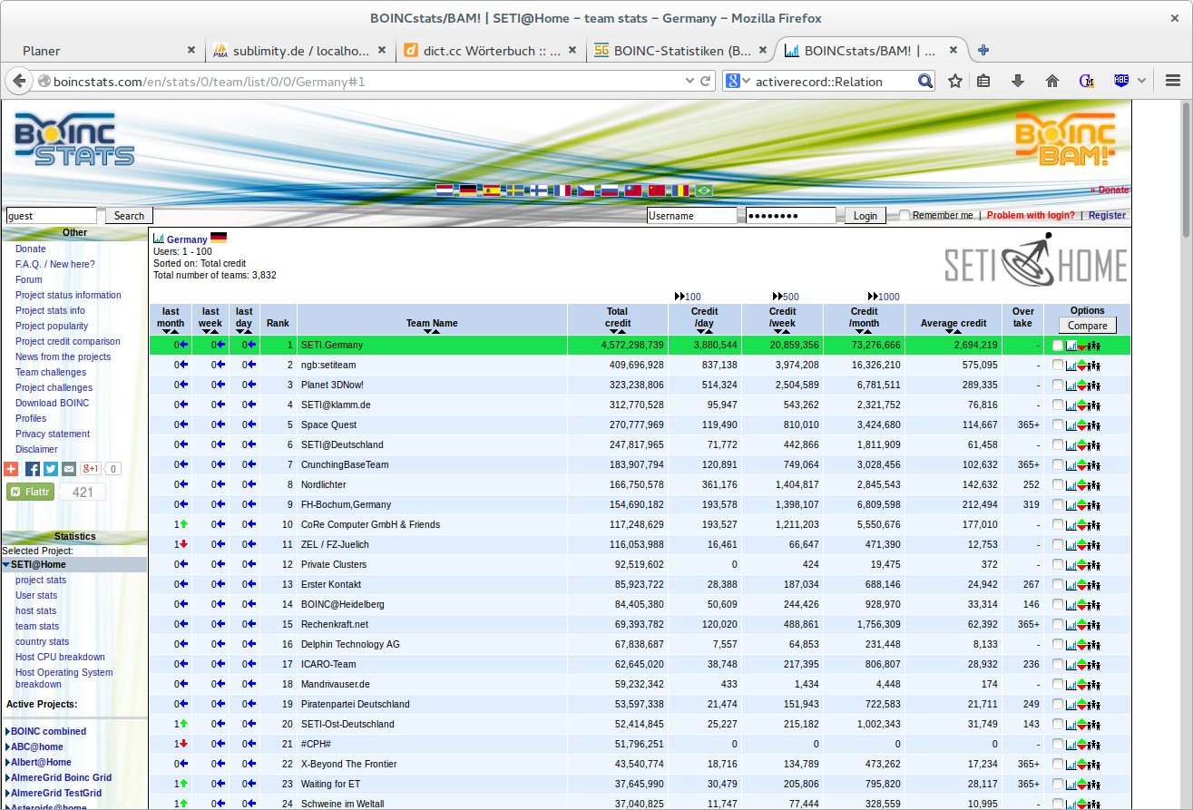Collapse the SETI@Home selected project section
The height and width of the screenshot is (810, 1193).
pos(6,565)
